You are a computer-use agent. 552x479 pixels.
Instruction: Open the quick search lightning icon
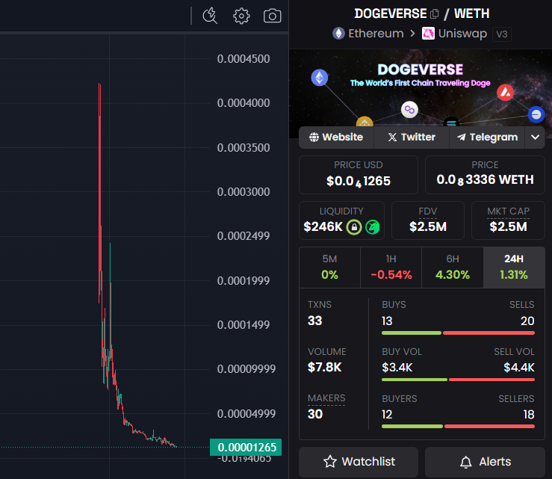point(210,16)
